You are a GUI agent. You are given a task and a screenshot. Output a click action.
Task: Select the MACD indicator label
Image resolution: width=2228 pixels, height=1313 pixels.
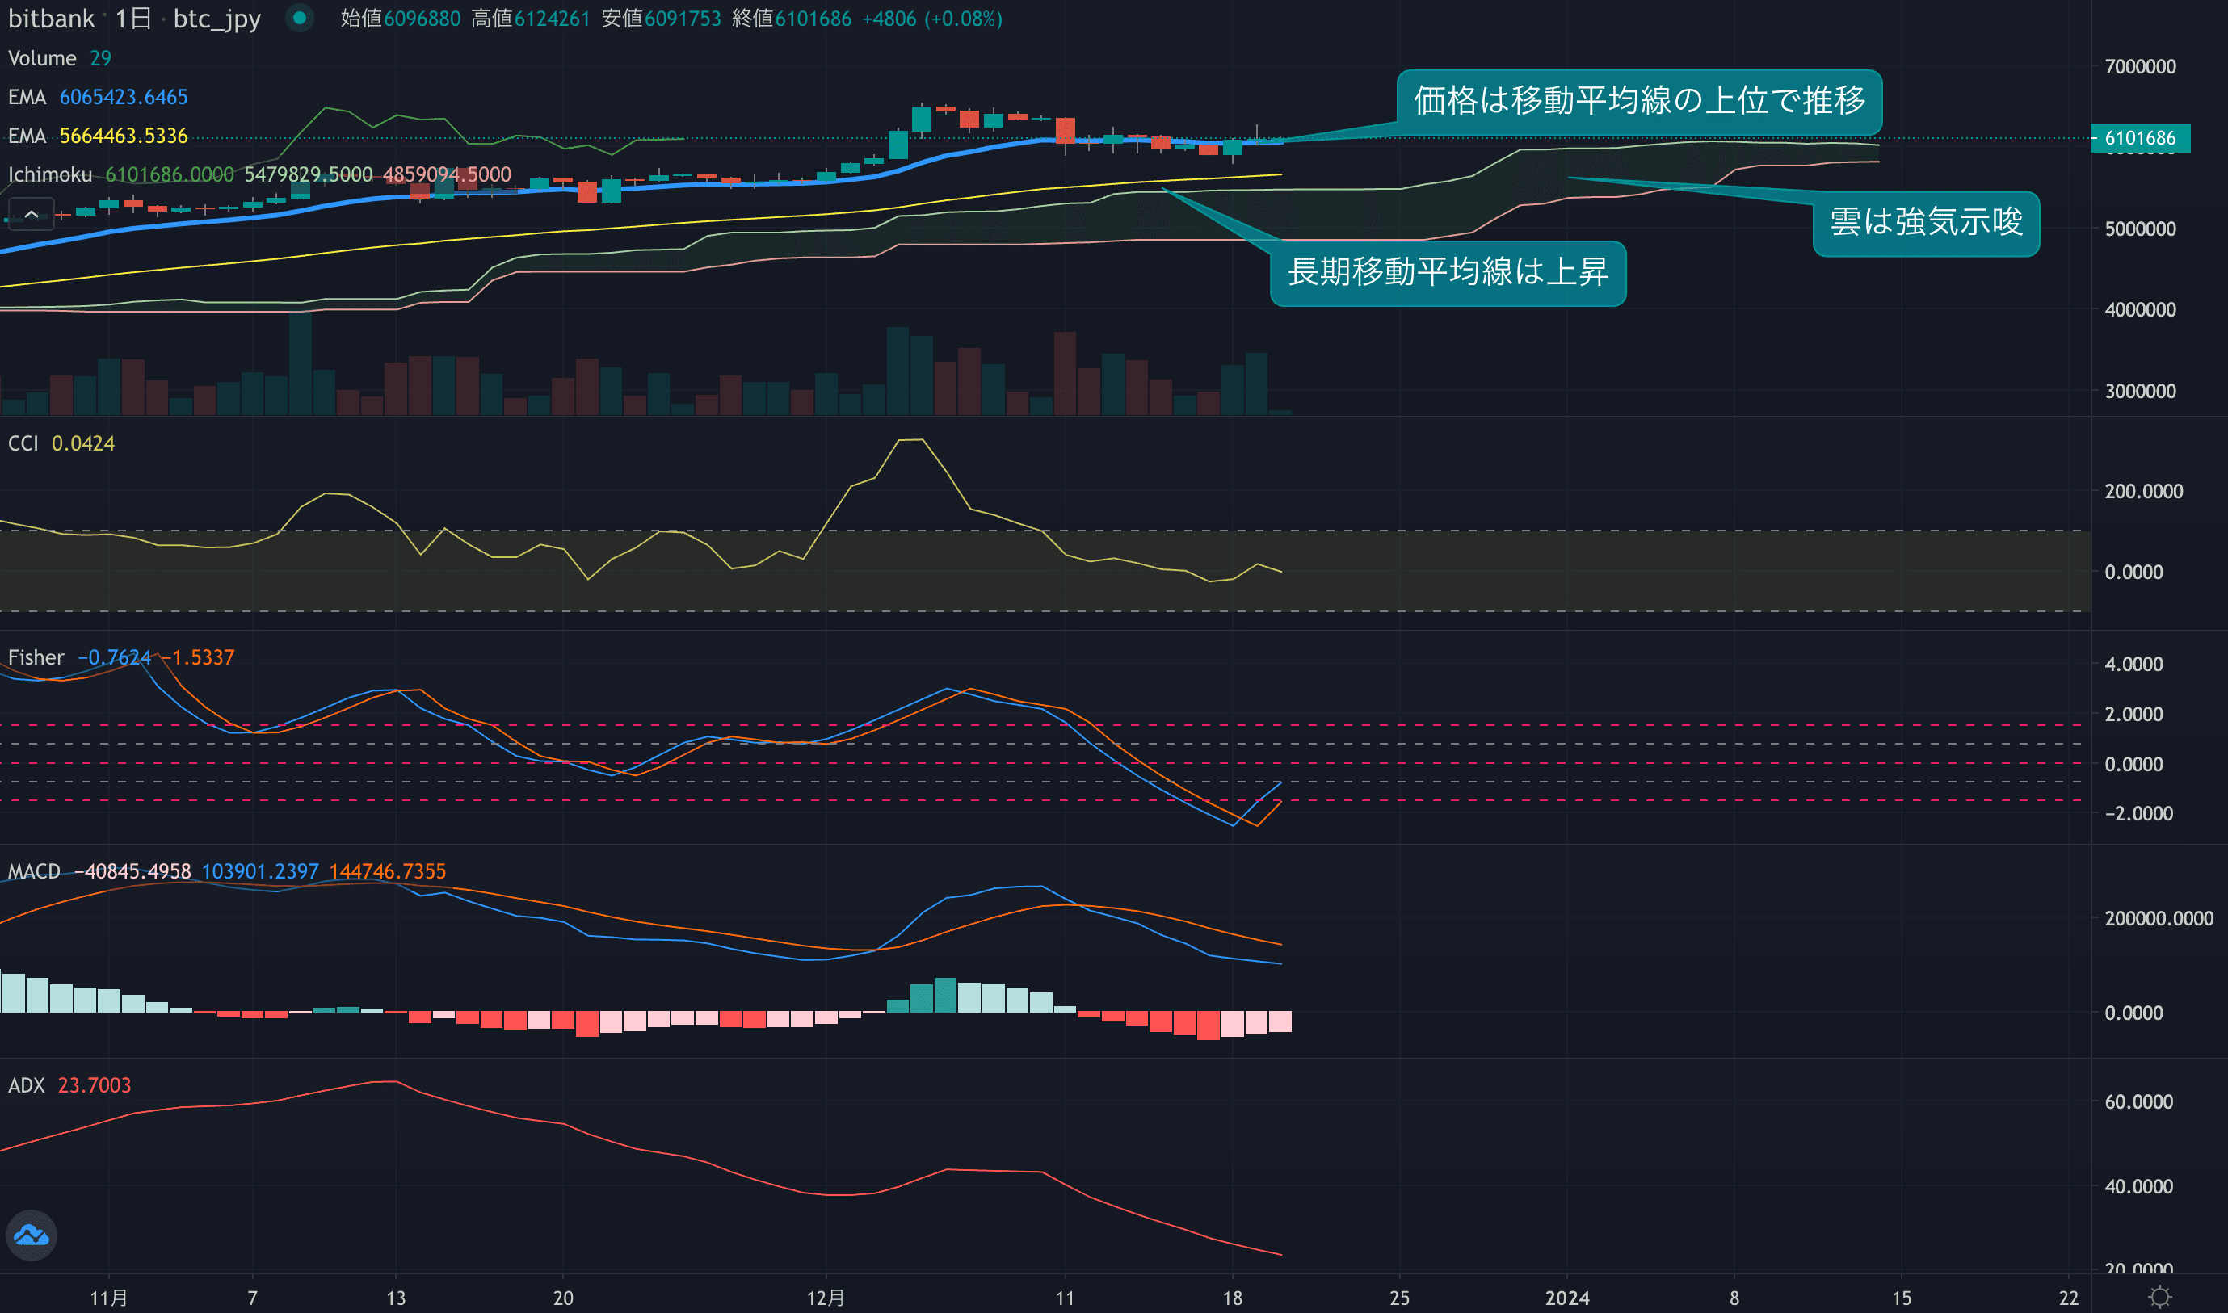point(34,871)
